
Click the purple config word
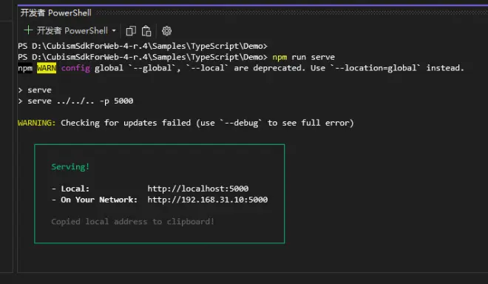[x=75, y=68]
